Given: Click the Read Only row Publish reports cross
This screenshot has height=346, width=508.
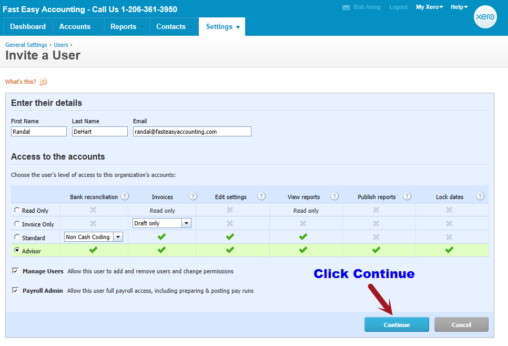Looking at the screenshot, I should (376, 210).
